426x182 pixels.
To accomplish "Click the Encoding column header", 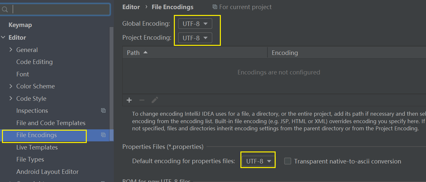I will coord(284,53).
